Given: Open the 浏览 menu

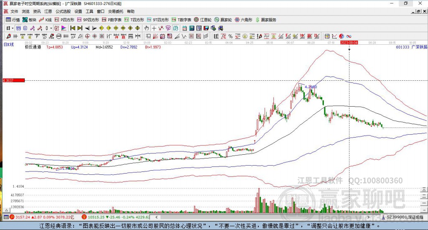Looking at the screenshot, I should [x=25, y=11].
